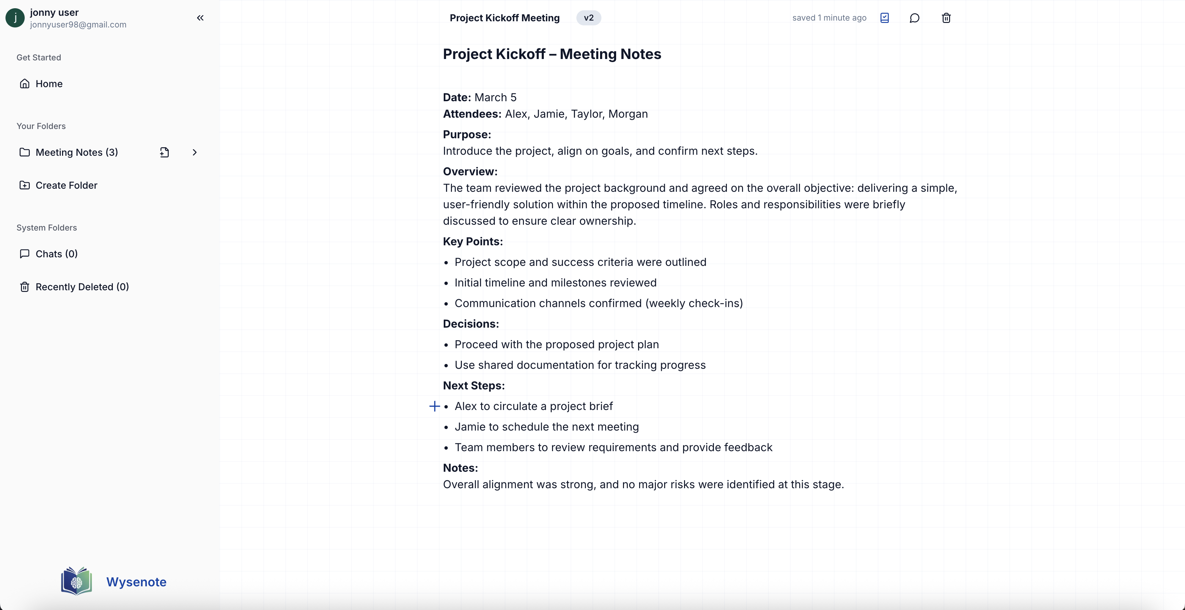Open the chat bubble icon in header
Image resolution: width=1185 pixels, height=610 pixels.
tap(914, 18)
